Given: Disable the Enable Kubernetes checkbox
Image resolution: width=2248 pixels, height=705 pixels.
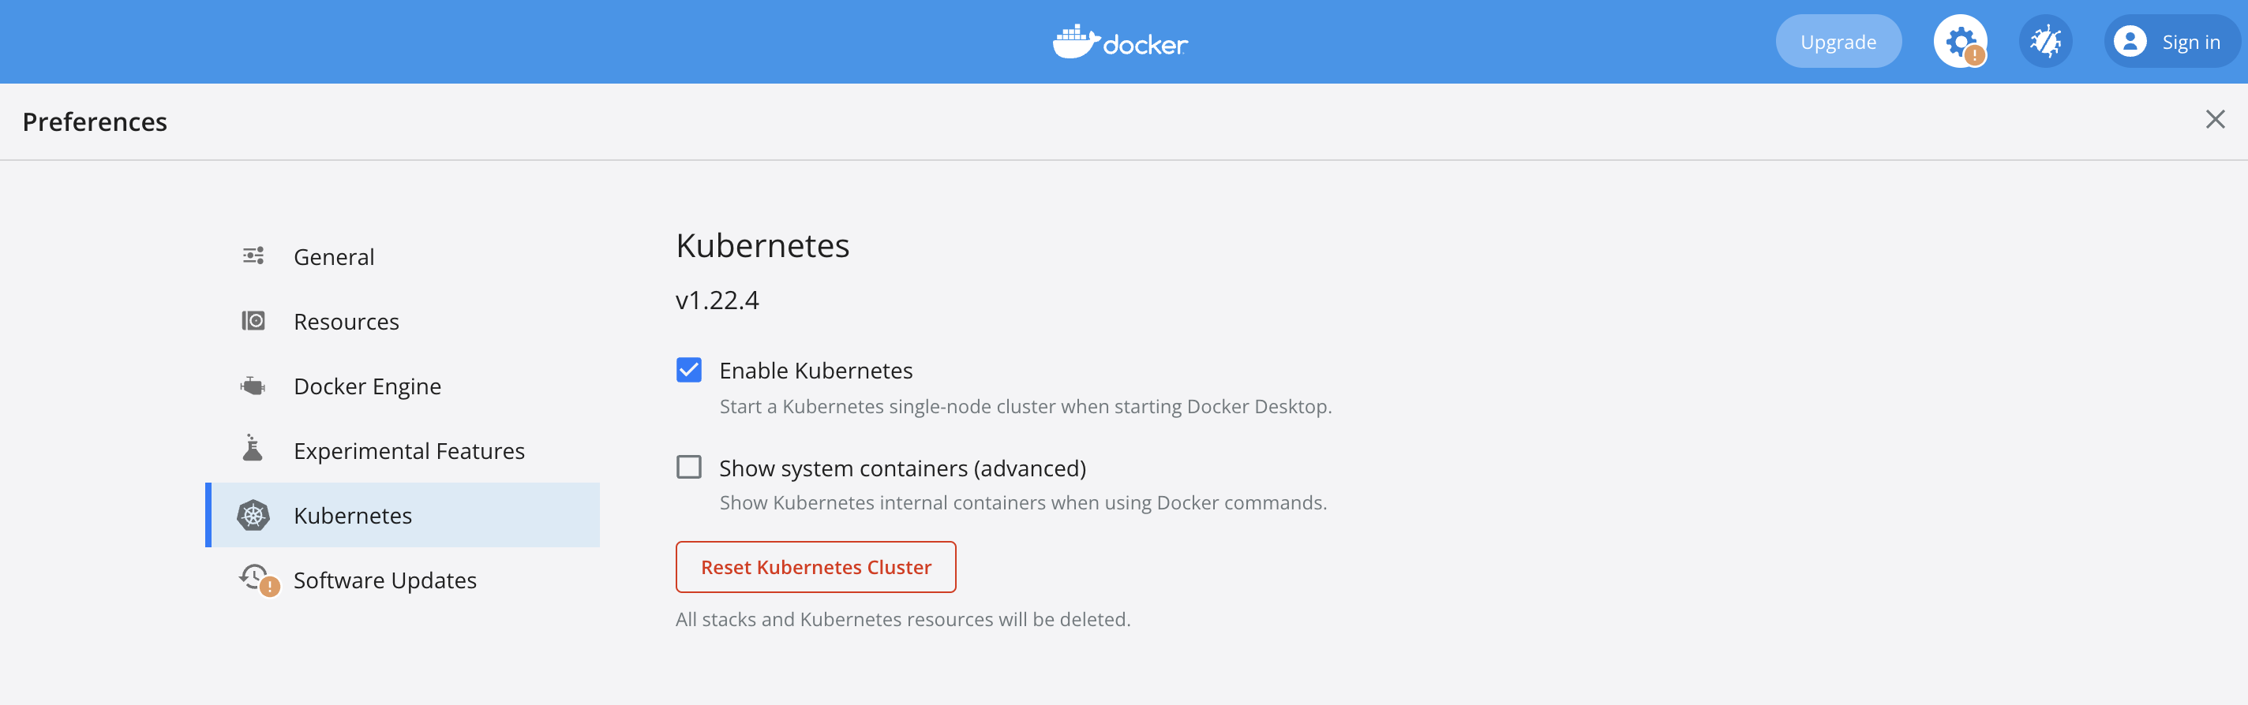Looking at the screenshot, I should coord(688,371).
